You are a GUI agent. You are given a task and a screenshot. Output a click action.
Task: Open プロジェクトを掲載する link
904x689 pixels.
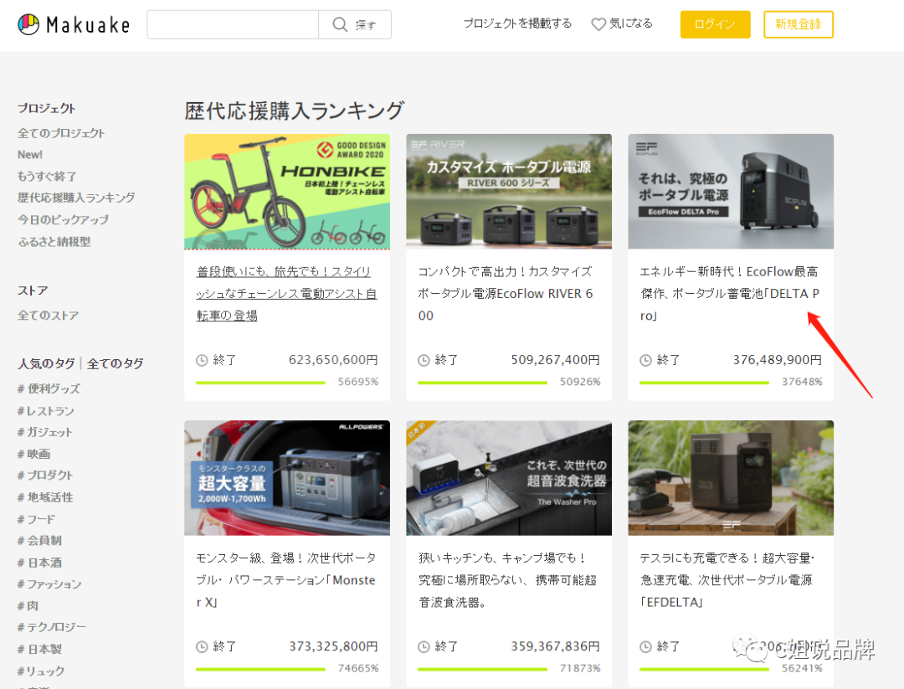click(x=517, y=23)
